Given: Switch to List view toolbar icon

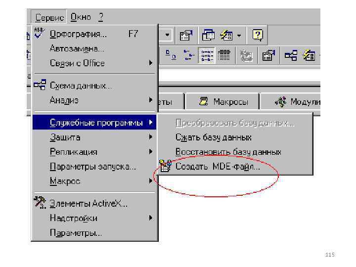Looking at the screenshot, I should tap(206, 55).
